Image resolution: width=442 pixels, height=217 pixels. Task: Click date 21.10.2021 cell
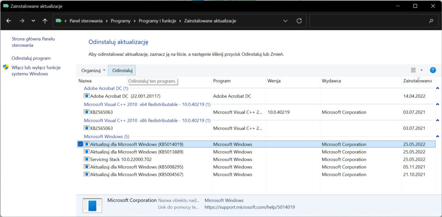click(x=414, y=174)
